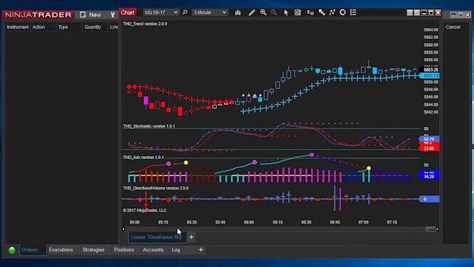Select the cursor pointer tool icon
Screen dimensions: 474x267
coord(286,13)
